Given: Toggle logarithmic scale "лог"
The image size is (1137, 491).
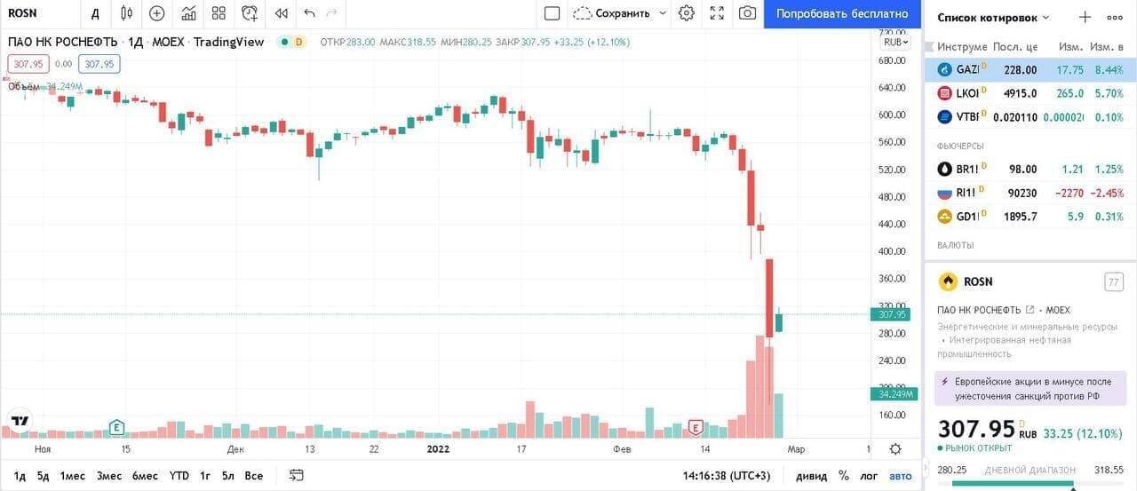Looking at the screenshot, I should [x=868, y=476].
